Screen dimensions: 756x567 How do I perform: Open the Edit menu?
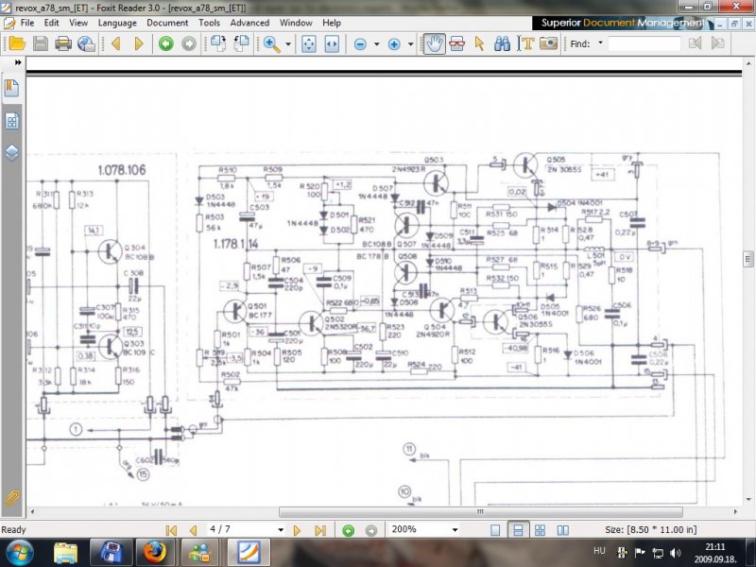pos(52,23)
